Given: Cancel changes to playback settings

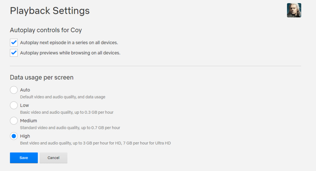Looking at the screenshot, I should pos(53,158).
